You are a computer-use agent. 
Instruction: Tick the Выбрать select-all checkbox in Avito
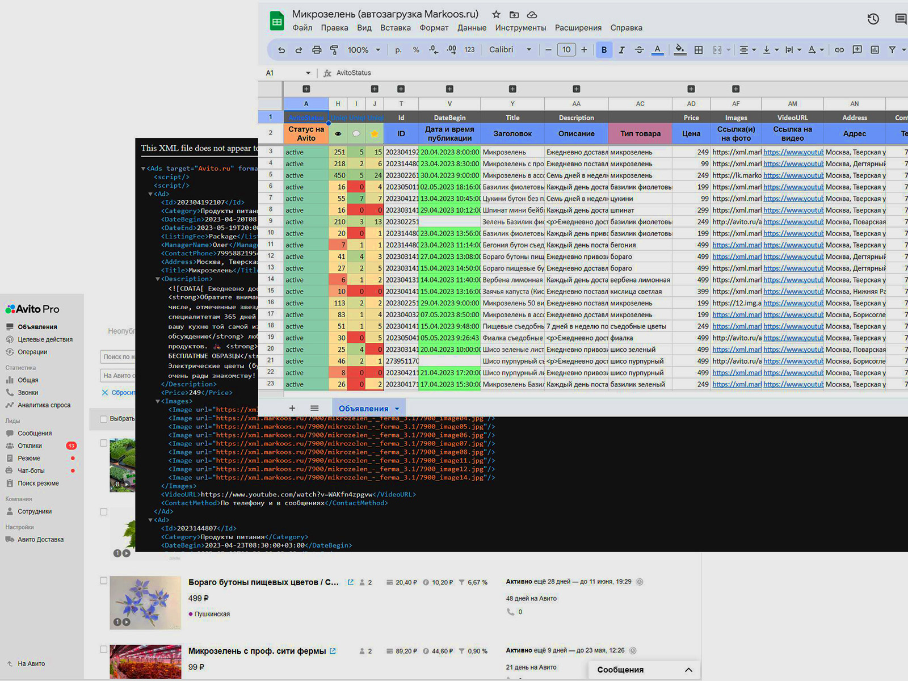[103, 419]
